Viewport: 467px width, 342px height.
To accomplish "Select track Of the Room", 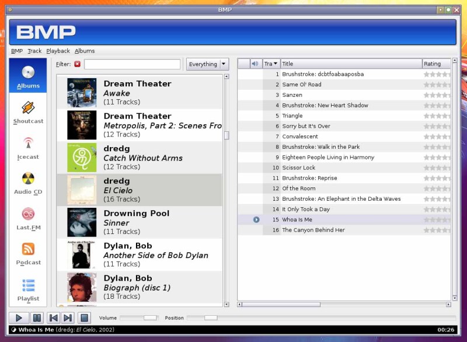I will (344, 189).
